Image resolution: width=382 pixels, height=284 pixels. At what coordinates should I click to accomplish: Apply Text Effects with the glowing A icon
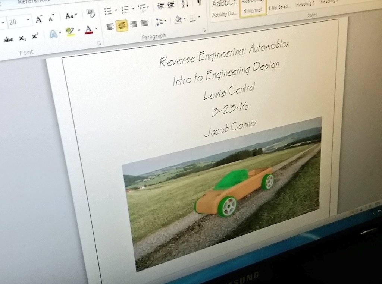point(53,34)
